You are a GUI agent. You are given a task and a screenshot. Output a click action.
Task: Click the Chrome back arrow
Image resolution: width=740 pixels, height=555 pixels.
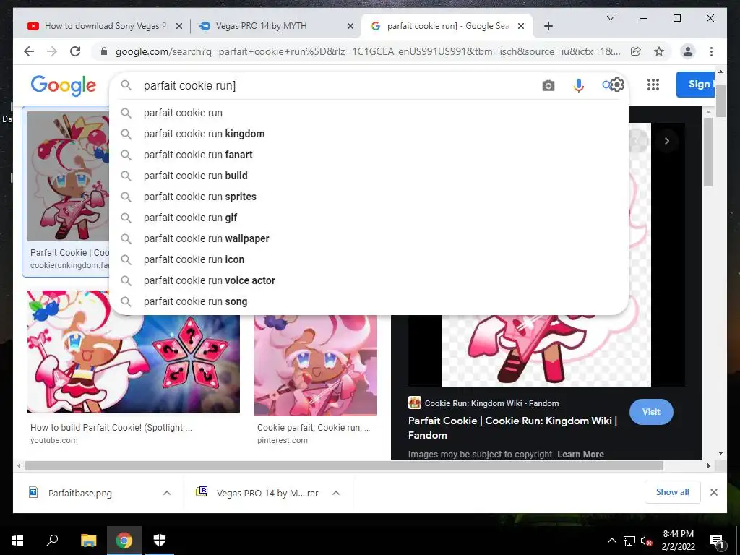(x=29, y=51)
